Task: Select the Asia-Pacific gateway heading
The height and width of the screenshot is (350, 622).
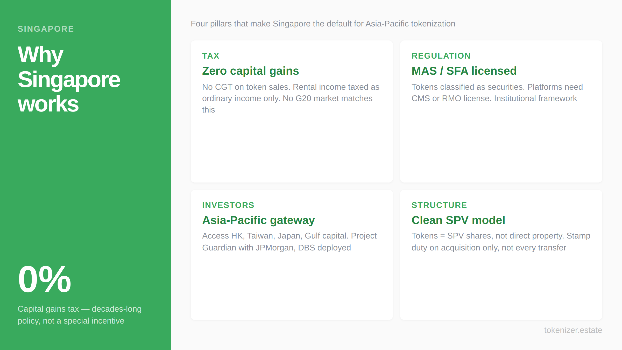Action: pos(258,220)
